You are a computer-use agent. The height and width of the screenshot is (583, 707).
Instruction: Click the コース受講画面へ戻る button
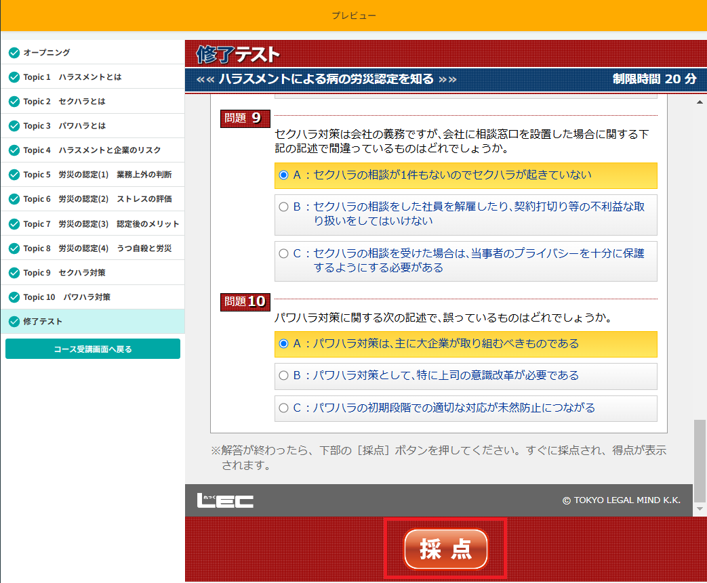[x=93, y=349]
